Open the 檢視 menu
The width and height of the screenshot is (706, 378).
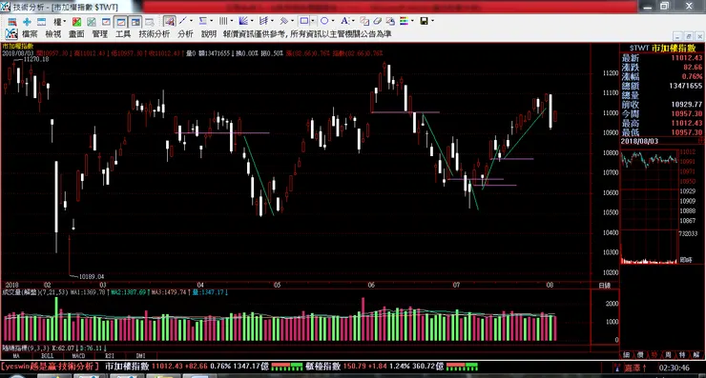53,34
